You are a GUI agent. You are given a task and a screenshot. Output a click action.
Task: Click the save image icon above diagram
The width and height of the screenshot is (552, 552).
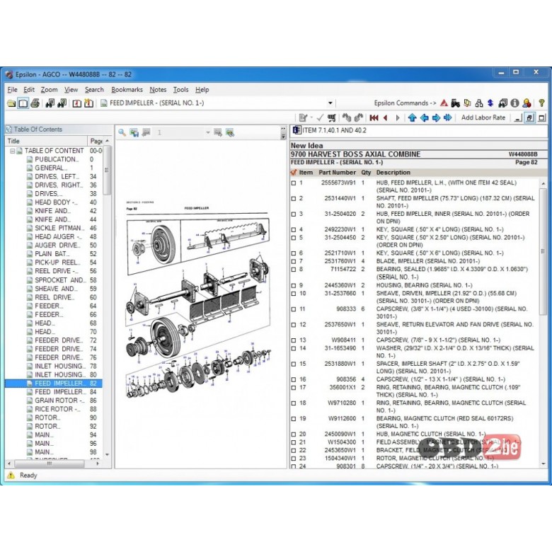pos(134,133)
